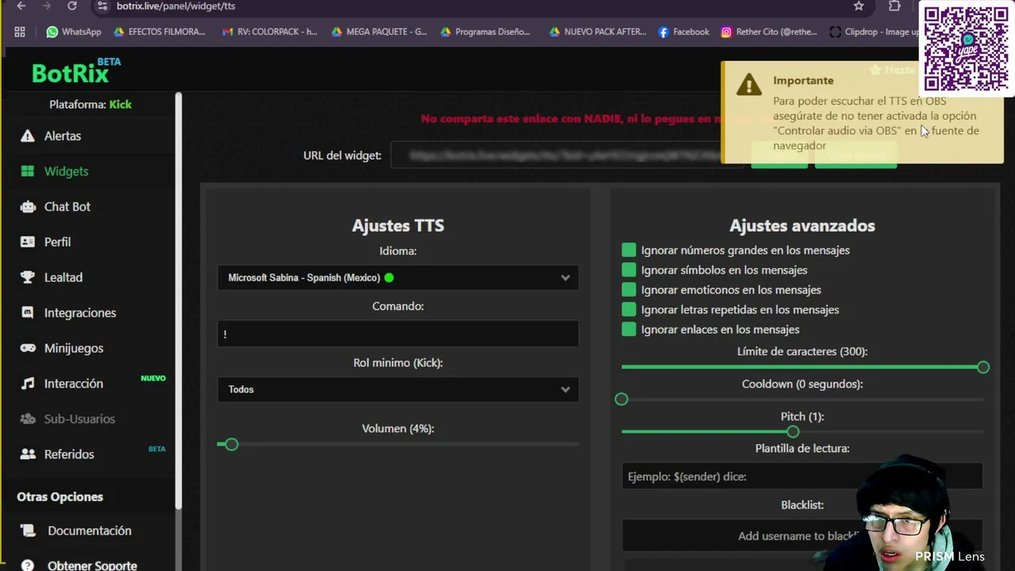Image resolution: width=1015 pixels, height=571 pixels.
Task: Click the Perfil ID card icon
Action: coord(28,242)
